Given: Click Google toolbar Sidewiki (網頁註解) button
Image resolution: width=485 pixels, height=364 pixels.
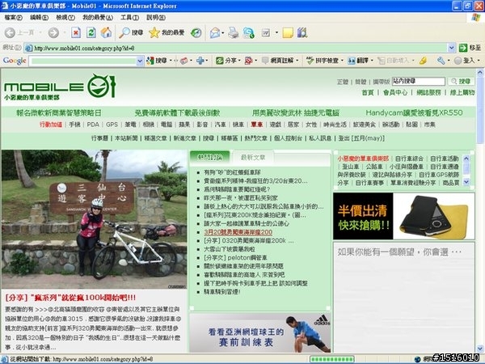Looking at the screenshot, I should (x=277, y=61).
